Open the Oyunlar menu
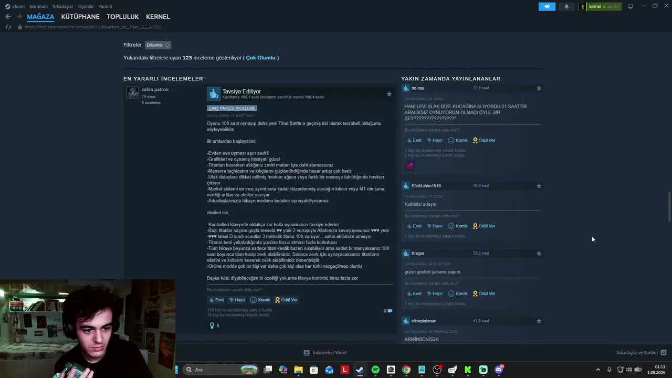This screenshot has width=672, height=378. [x=86, y=7]
